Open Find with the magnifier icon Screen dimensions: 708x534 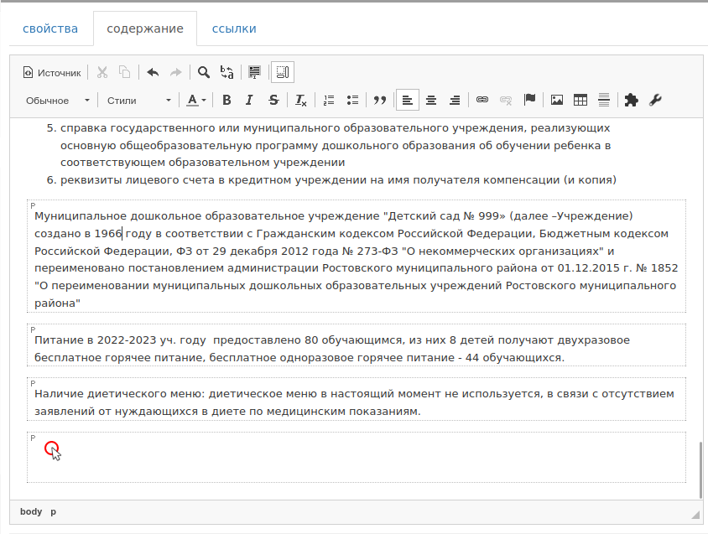tap(204, 72)
